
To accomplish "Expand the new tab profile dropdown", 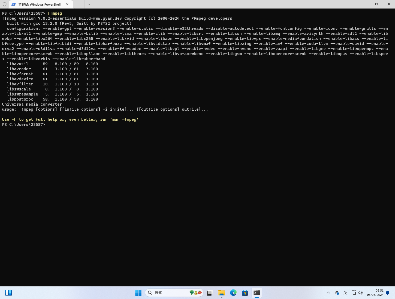I will 89,4.
